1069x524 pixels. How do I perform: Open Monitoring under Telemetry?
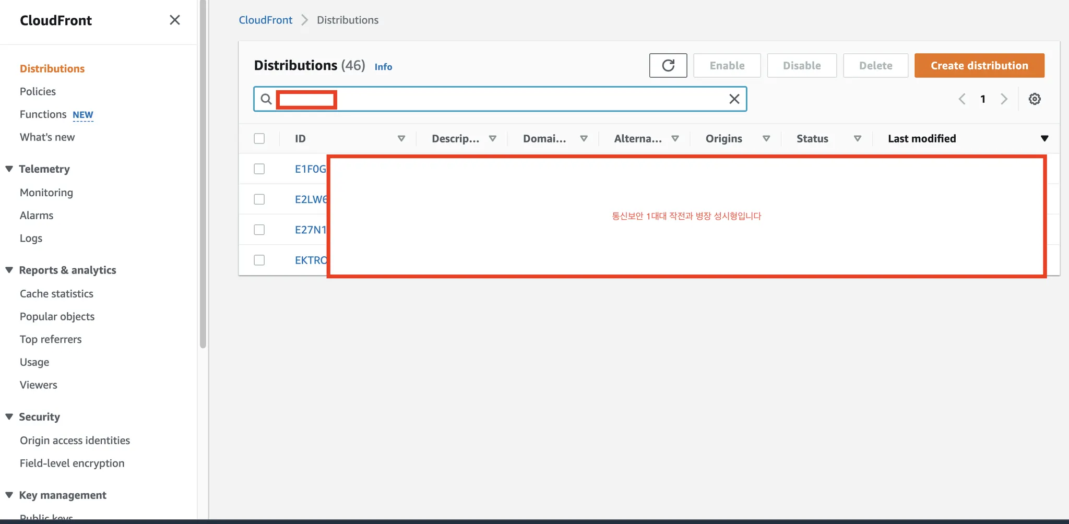click(x=46, y=193)
